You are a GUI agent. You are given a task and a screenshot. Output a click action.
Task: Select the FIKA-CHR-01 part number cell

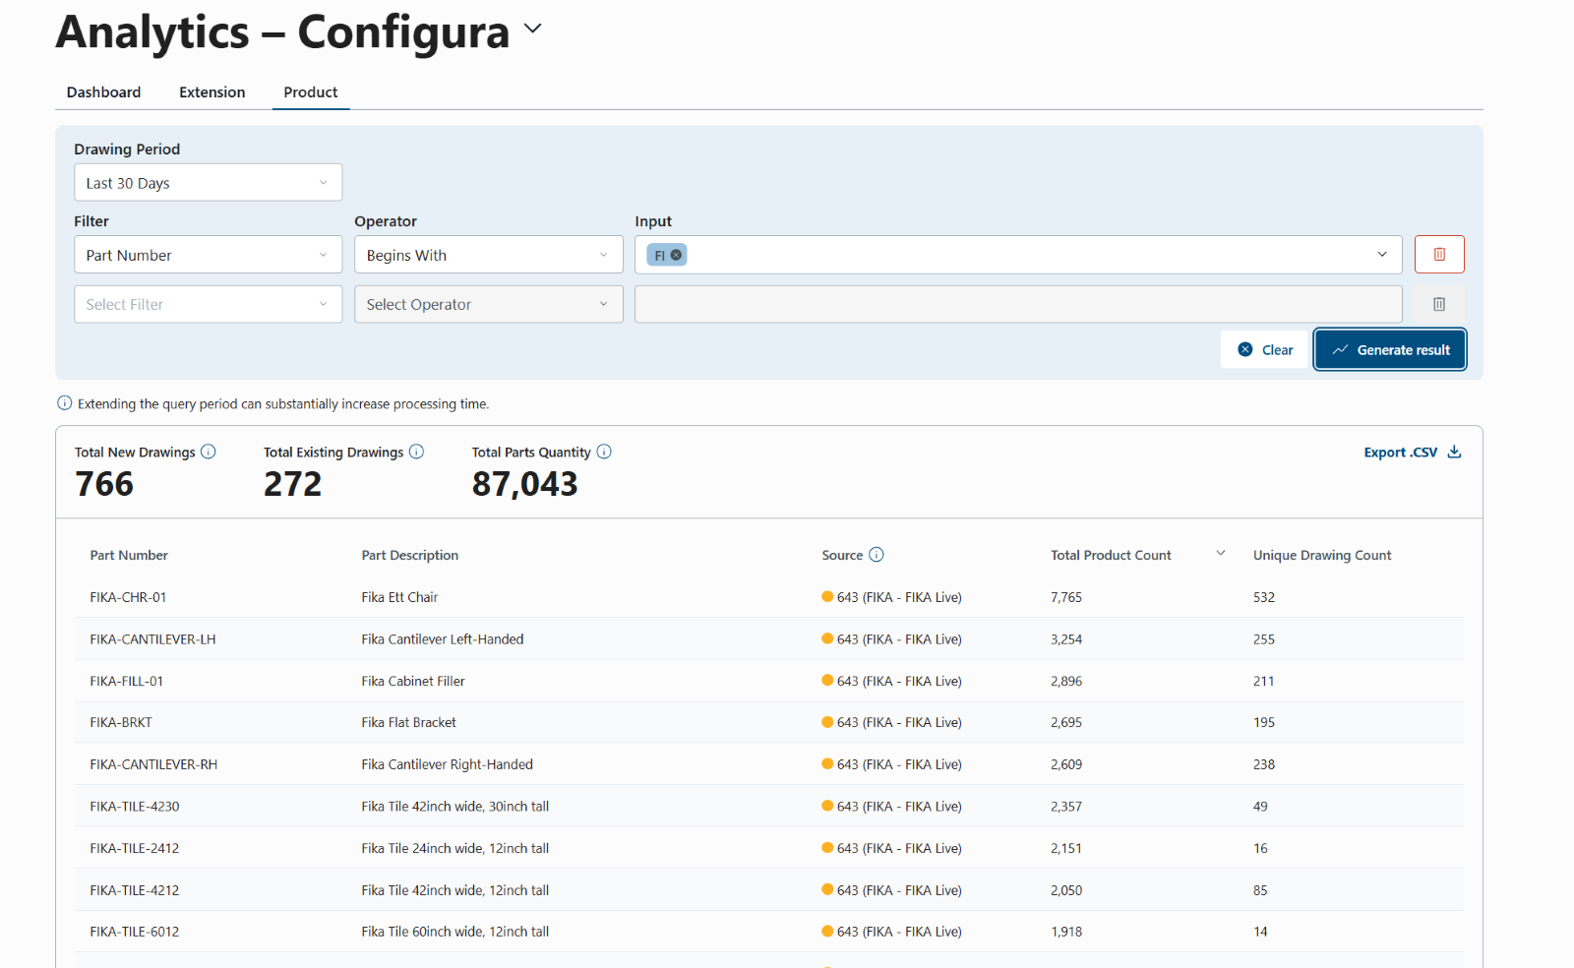click(x=128, y=597)
